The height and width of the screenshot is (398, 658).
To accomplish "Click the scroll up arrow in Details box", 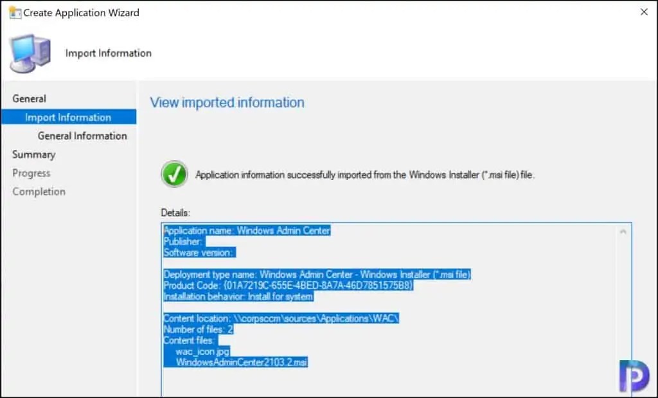I will [623, 231].
